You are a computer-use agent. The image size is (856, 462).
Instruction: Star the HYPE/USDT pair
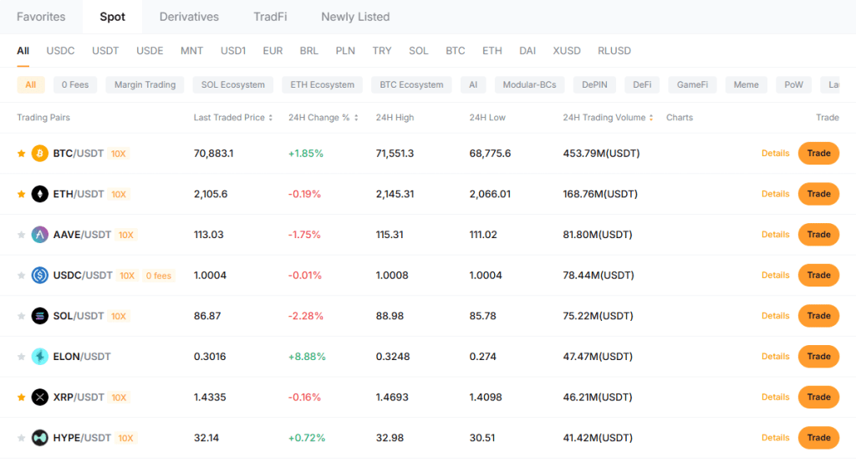(21, 438)
